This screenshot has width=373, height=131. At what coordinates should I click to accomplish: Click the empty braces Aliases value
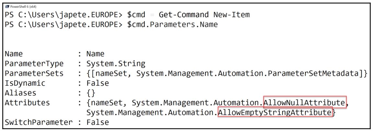91,93
